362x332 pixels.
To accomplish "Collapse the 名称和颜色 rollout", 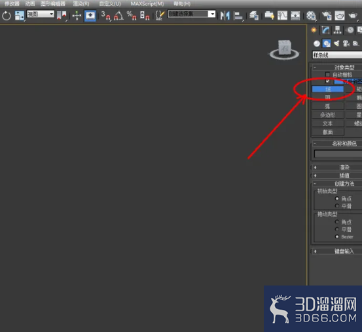I will [x=336, y=143].
